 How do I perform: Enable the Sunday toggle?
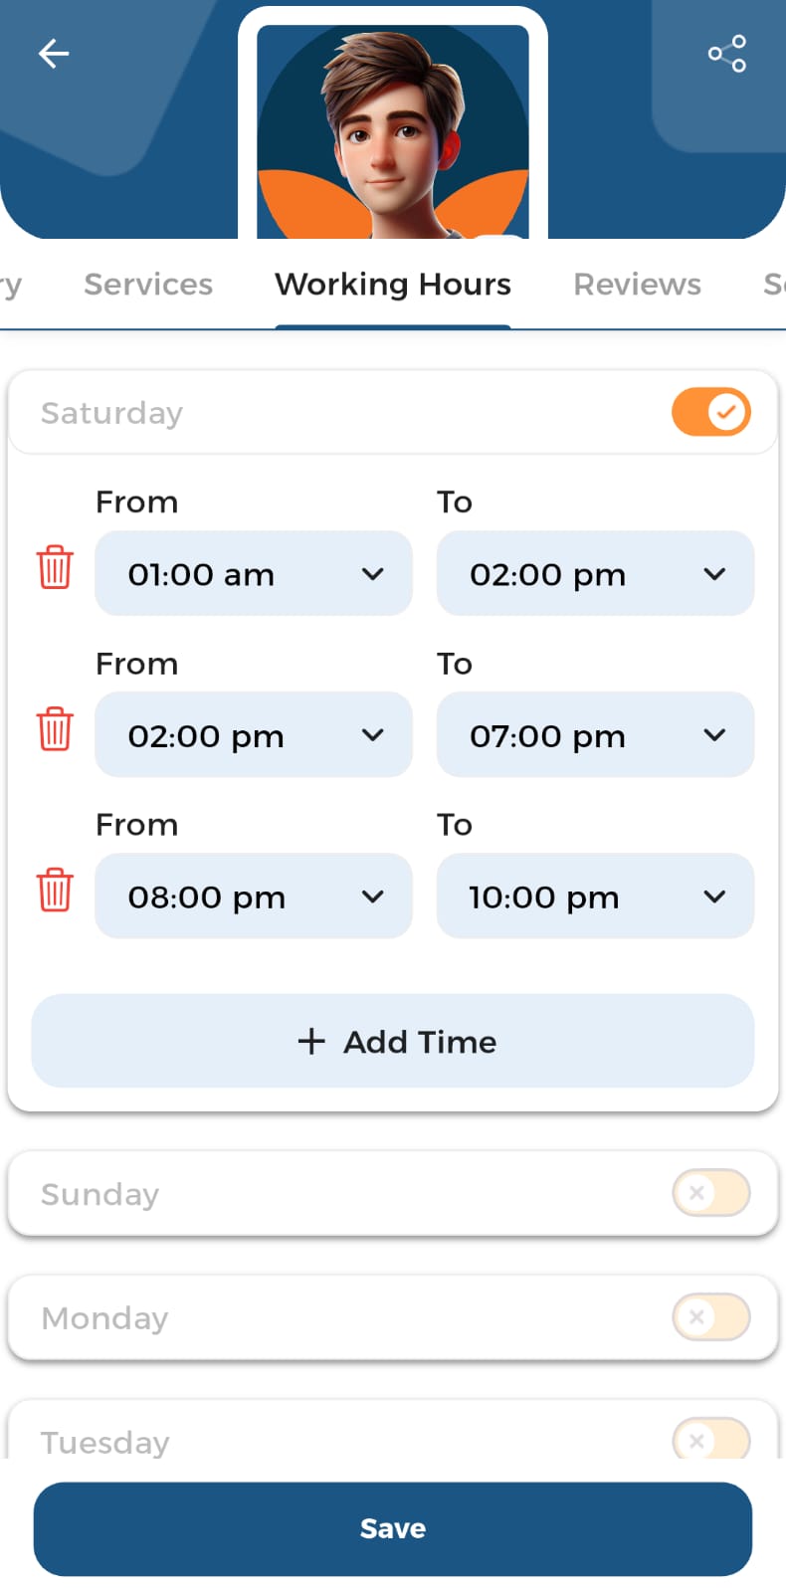[x=710, y=1192]
